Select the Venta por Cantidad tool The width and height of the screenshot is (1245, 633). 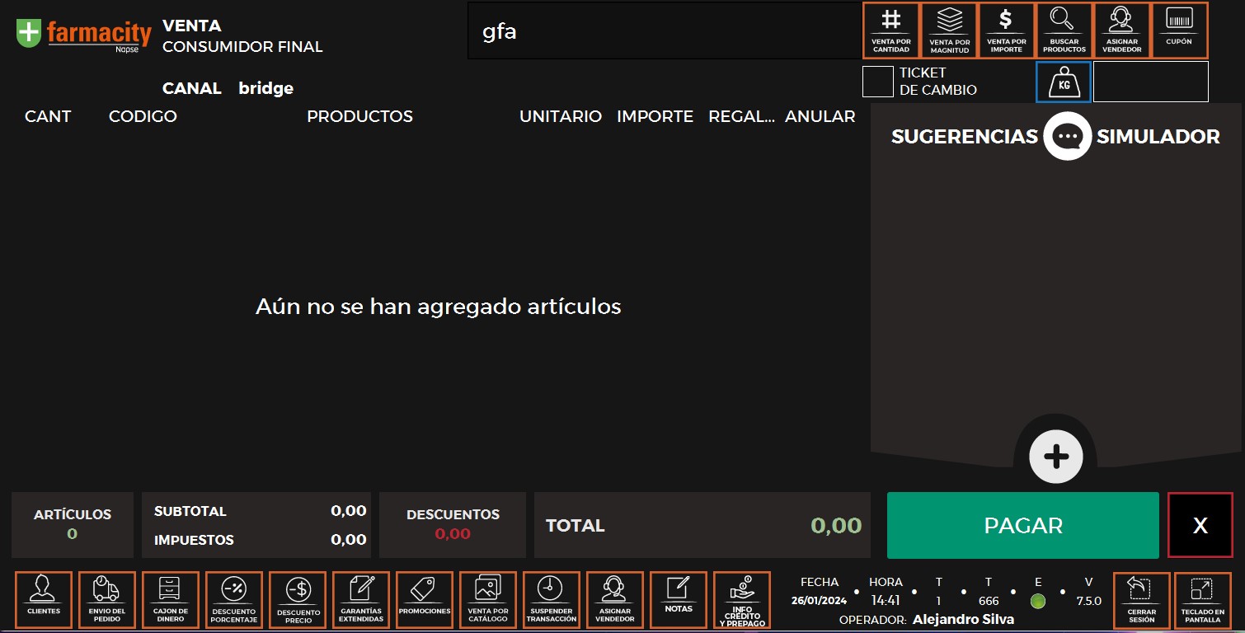[890, 30]
